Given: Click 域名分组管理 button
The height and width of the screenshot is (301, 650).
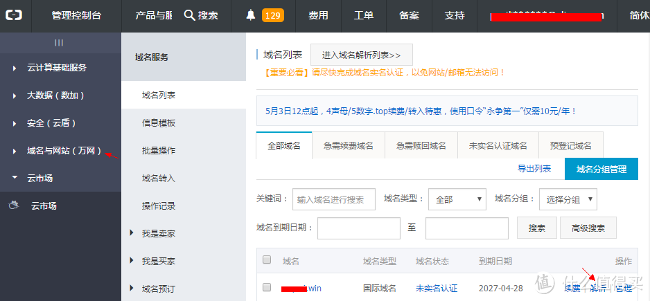Looking at the screenshot, I should 601,169.
